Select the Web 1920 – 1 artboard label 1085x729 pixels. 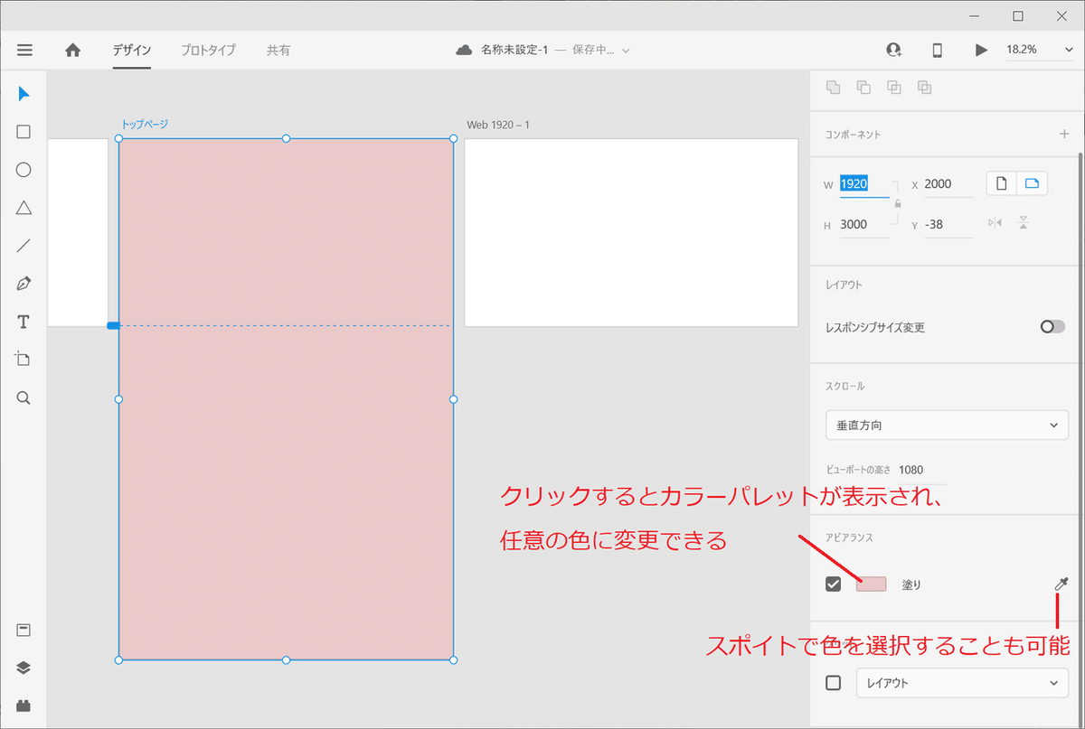click(498, 125)
